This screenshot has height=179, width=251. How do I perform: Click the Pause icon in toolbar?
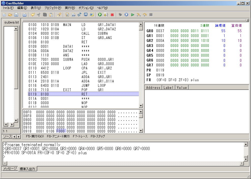(151, 15)
